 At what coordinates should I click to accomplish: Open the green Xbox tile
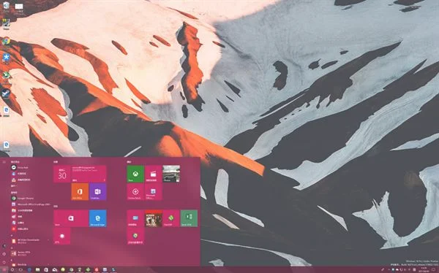(x=135, y=174)
